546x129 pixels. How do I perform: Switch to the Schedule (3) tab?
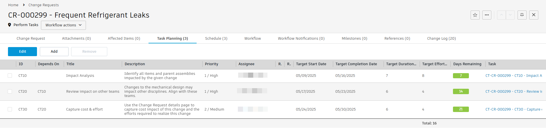click(x=216, y=39)
